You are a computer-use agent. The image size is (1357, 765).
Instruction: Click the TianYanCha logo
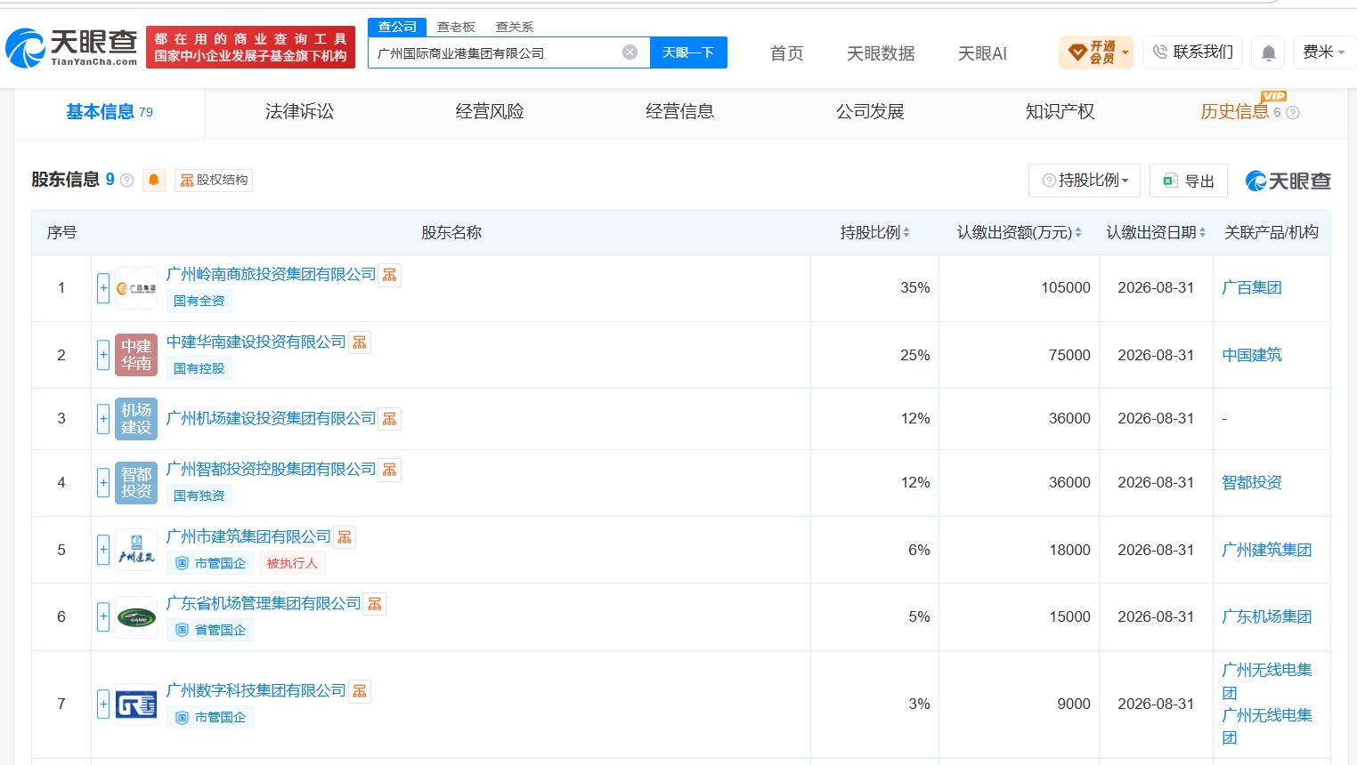pos(71,47)
